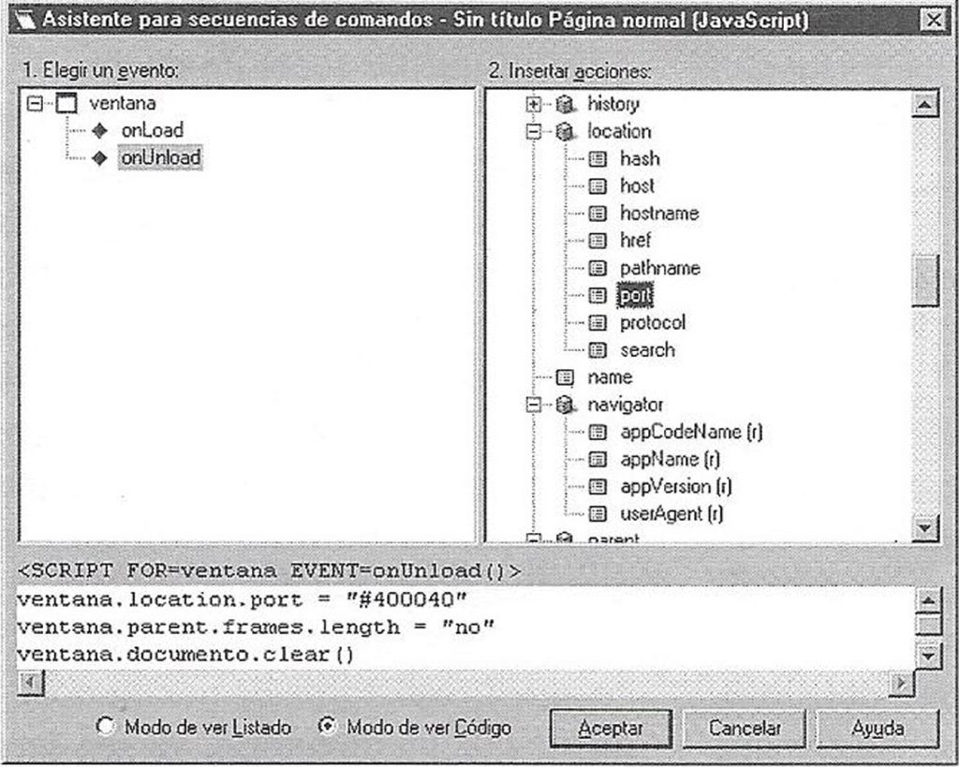This screenshot has height=767, width=959.
Task: Select the onUnload event
Action: 160,158
